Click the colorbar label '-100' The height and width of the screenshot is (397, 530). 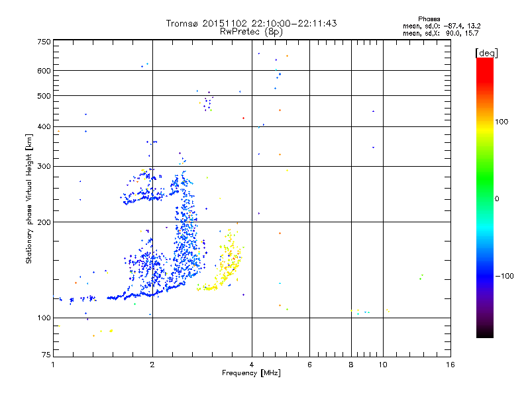coord(504,276)
